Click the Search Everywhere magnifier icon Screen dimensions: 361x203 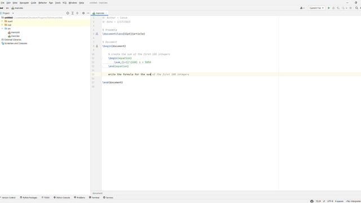pos(356,8)
